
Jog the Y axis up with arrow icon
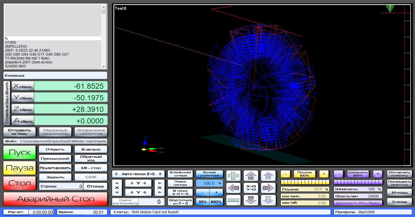click(x=251, y=176)
